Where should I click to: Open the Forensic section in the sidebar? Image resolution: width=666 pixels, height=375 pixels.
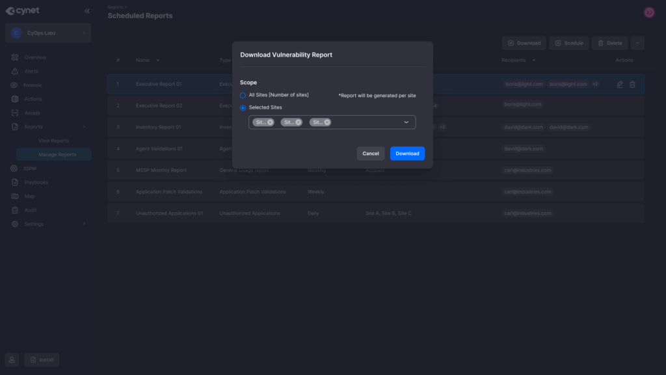coord(33,85)
